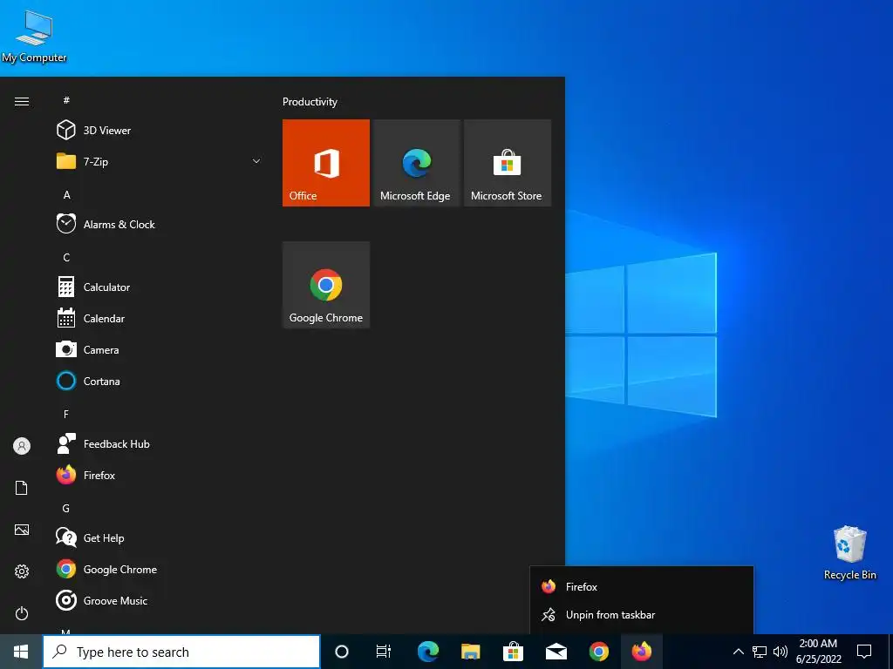Expand the Start menu hamburger button
The image size is (893, 669).
[x=22, y=101]
